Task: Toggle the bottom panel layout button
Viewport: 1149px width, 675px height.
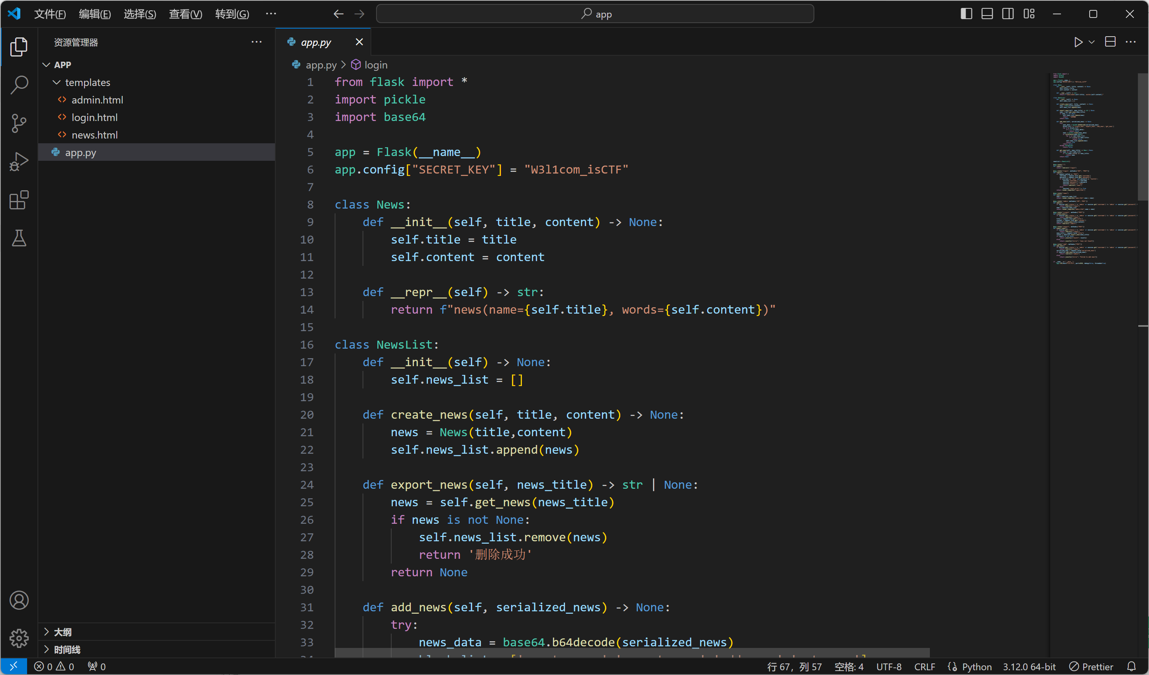Action: point(987,14)
